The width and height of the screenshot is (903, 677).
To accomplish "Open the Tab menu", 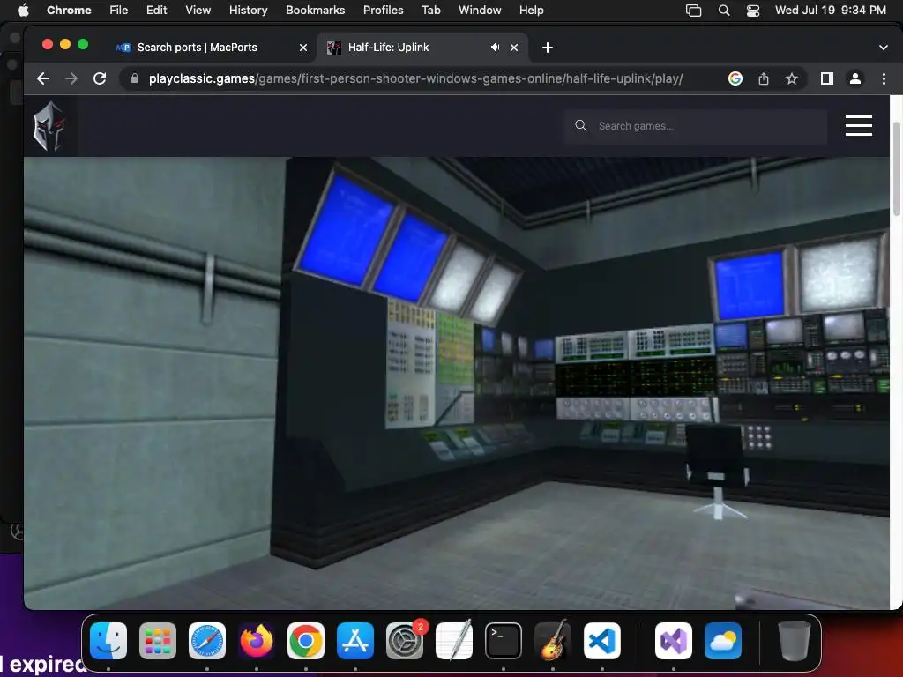I will click(x=430, y=11).
